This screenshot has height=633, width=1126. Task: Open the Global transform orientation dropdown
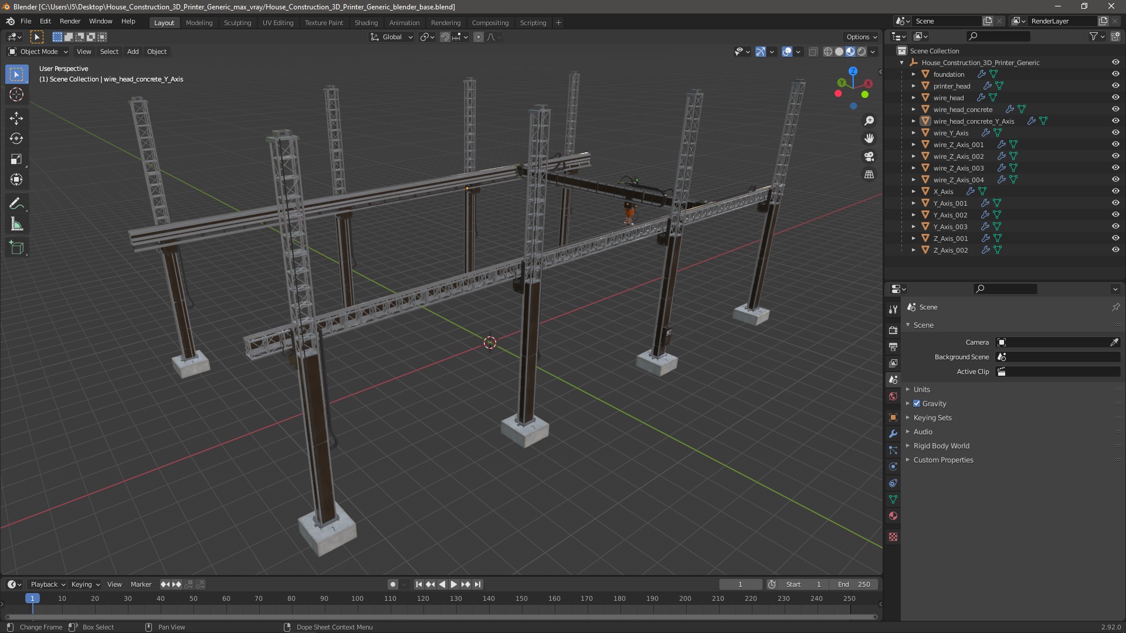coord(391,37)
